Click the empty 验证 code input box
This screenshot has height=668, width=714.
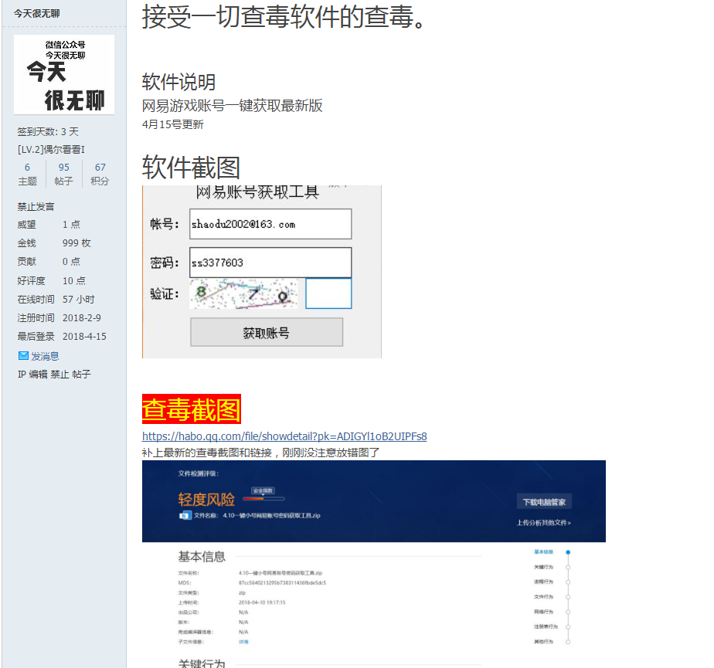[x=328, y=293]
